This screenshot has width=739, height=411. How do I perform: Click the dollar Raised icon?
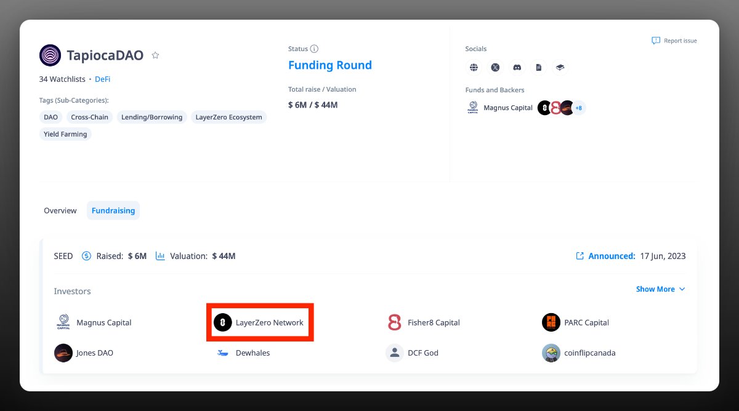pyautogui.click(x=86, y=256)
